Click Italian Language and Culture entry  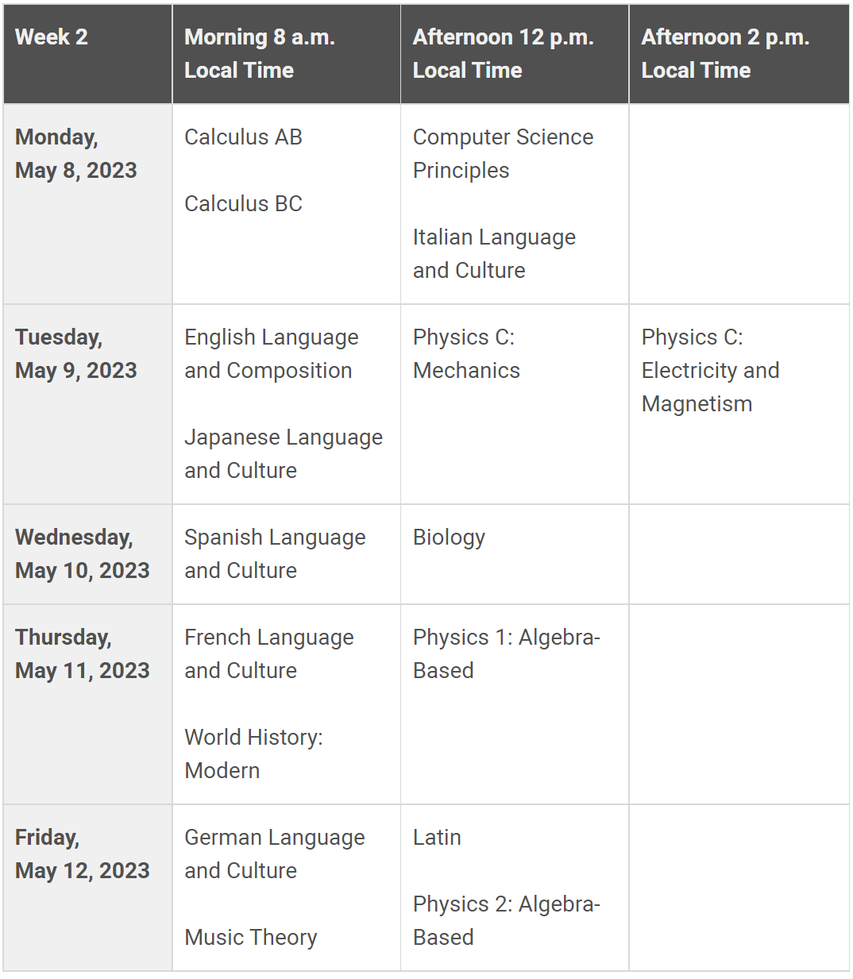(x=494, y=254)
